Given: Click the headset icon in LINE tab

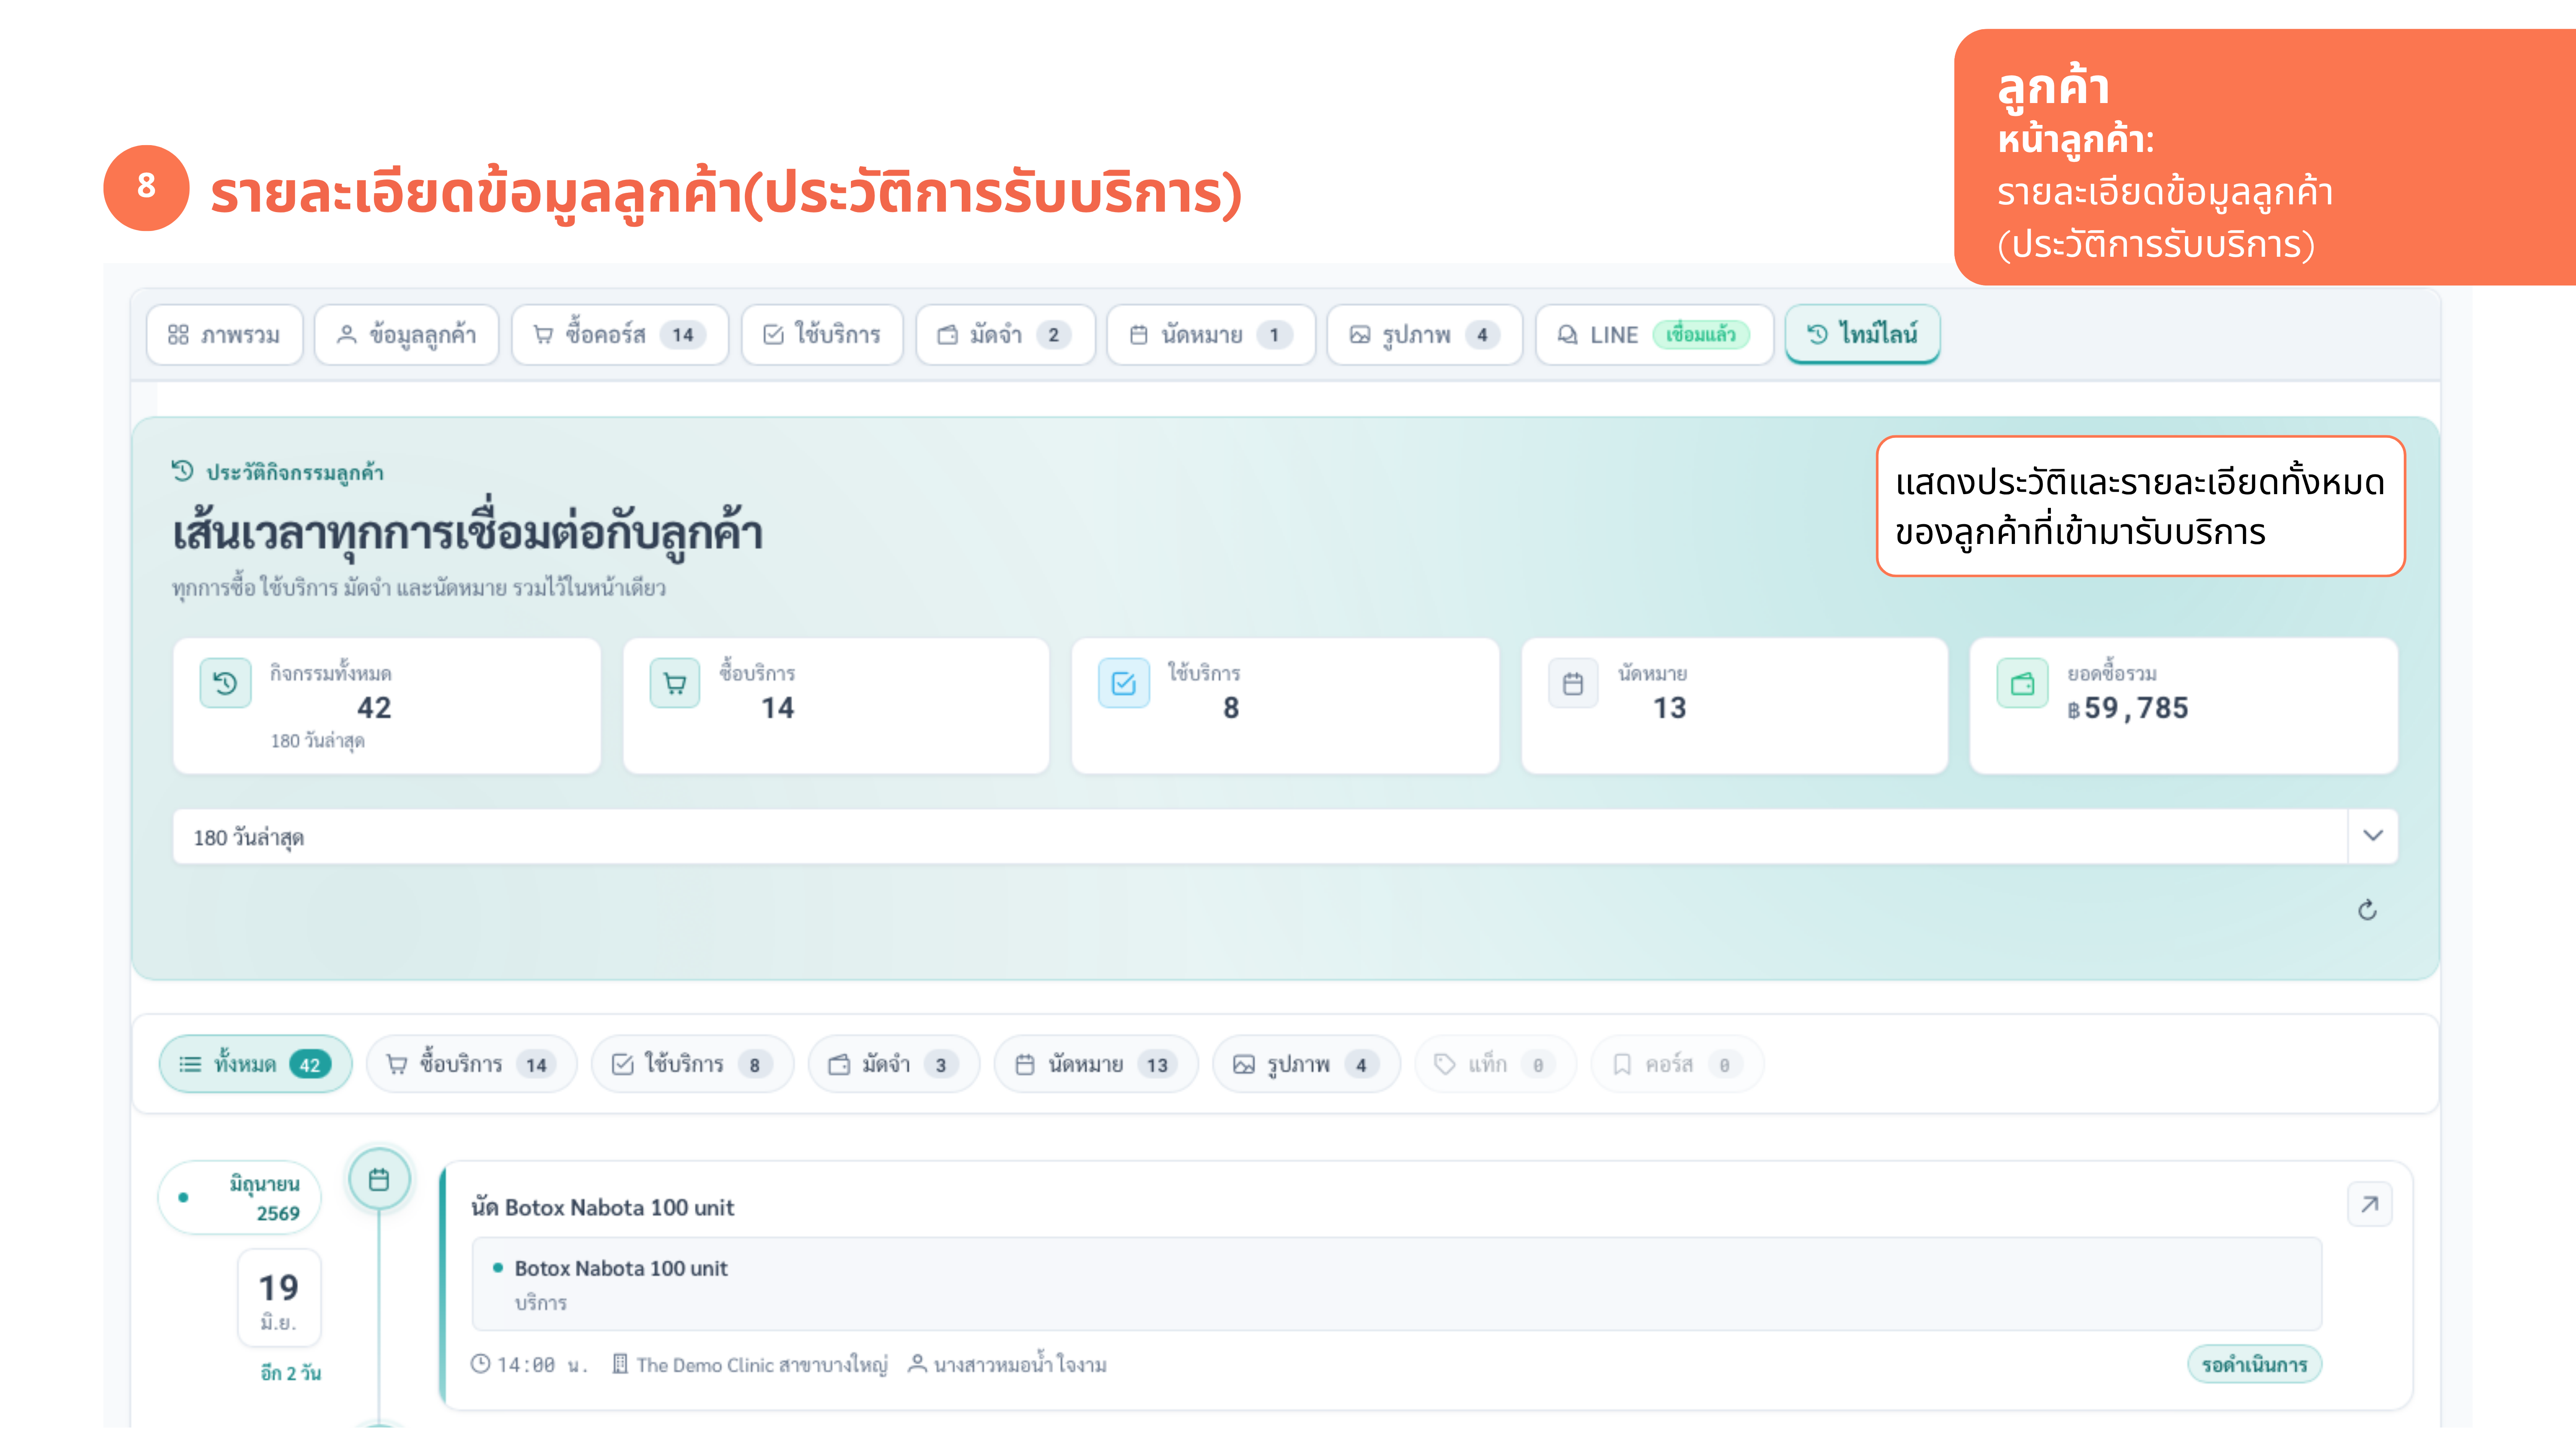Looking at the screenshot, I should point(1568,335).
